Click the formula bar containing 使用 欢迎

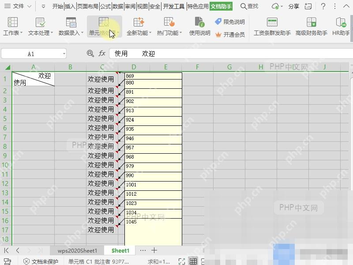click(x=231, y=53)
